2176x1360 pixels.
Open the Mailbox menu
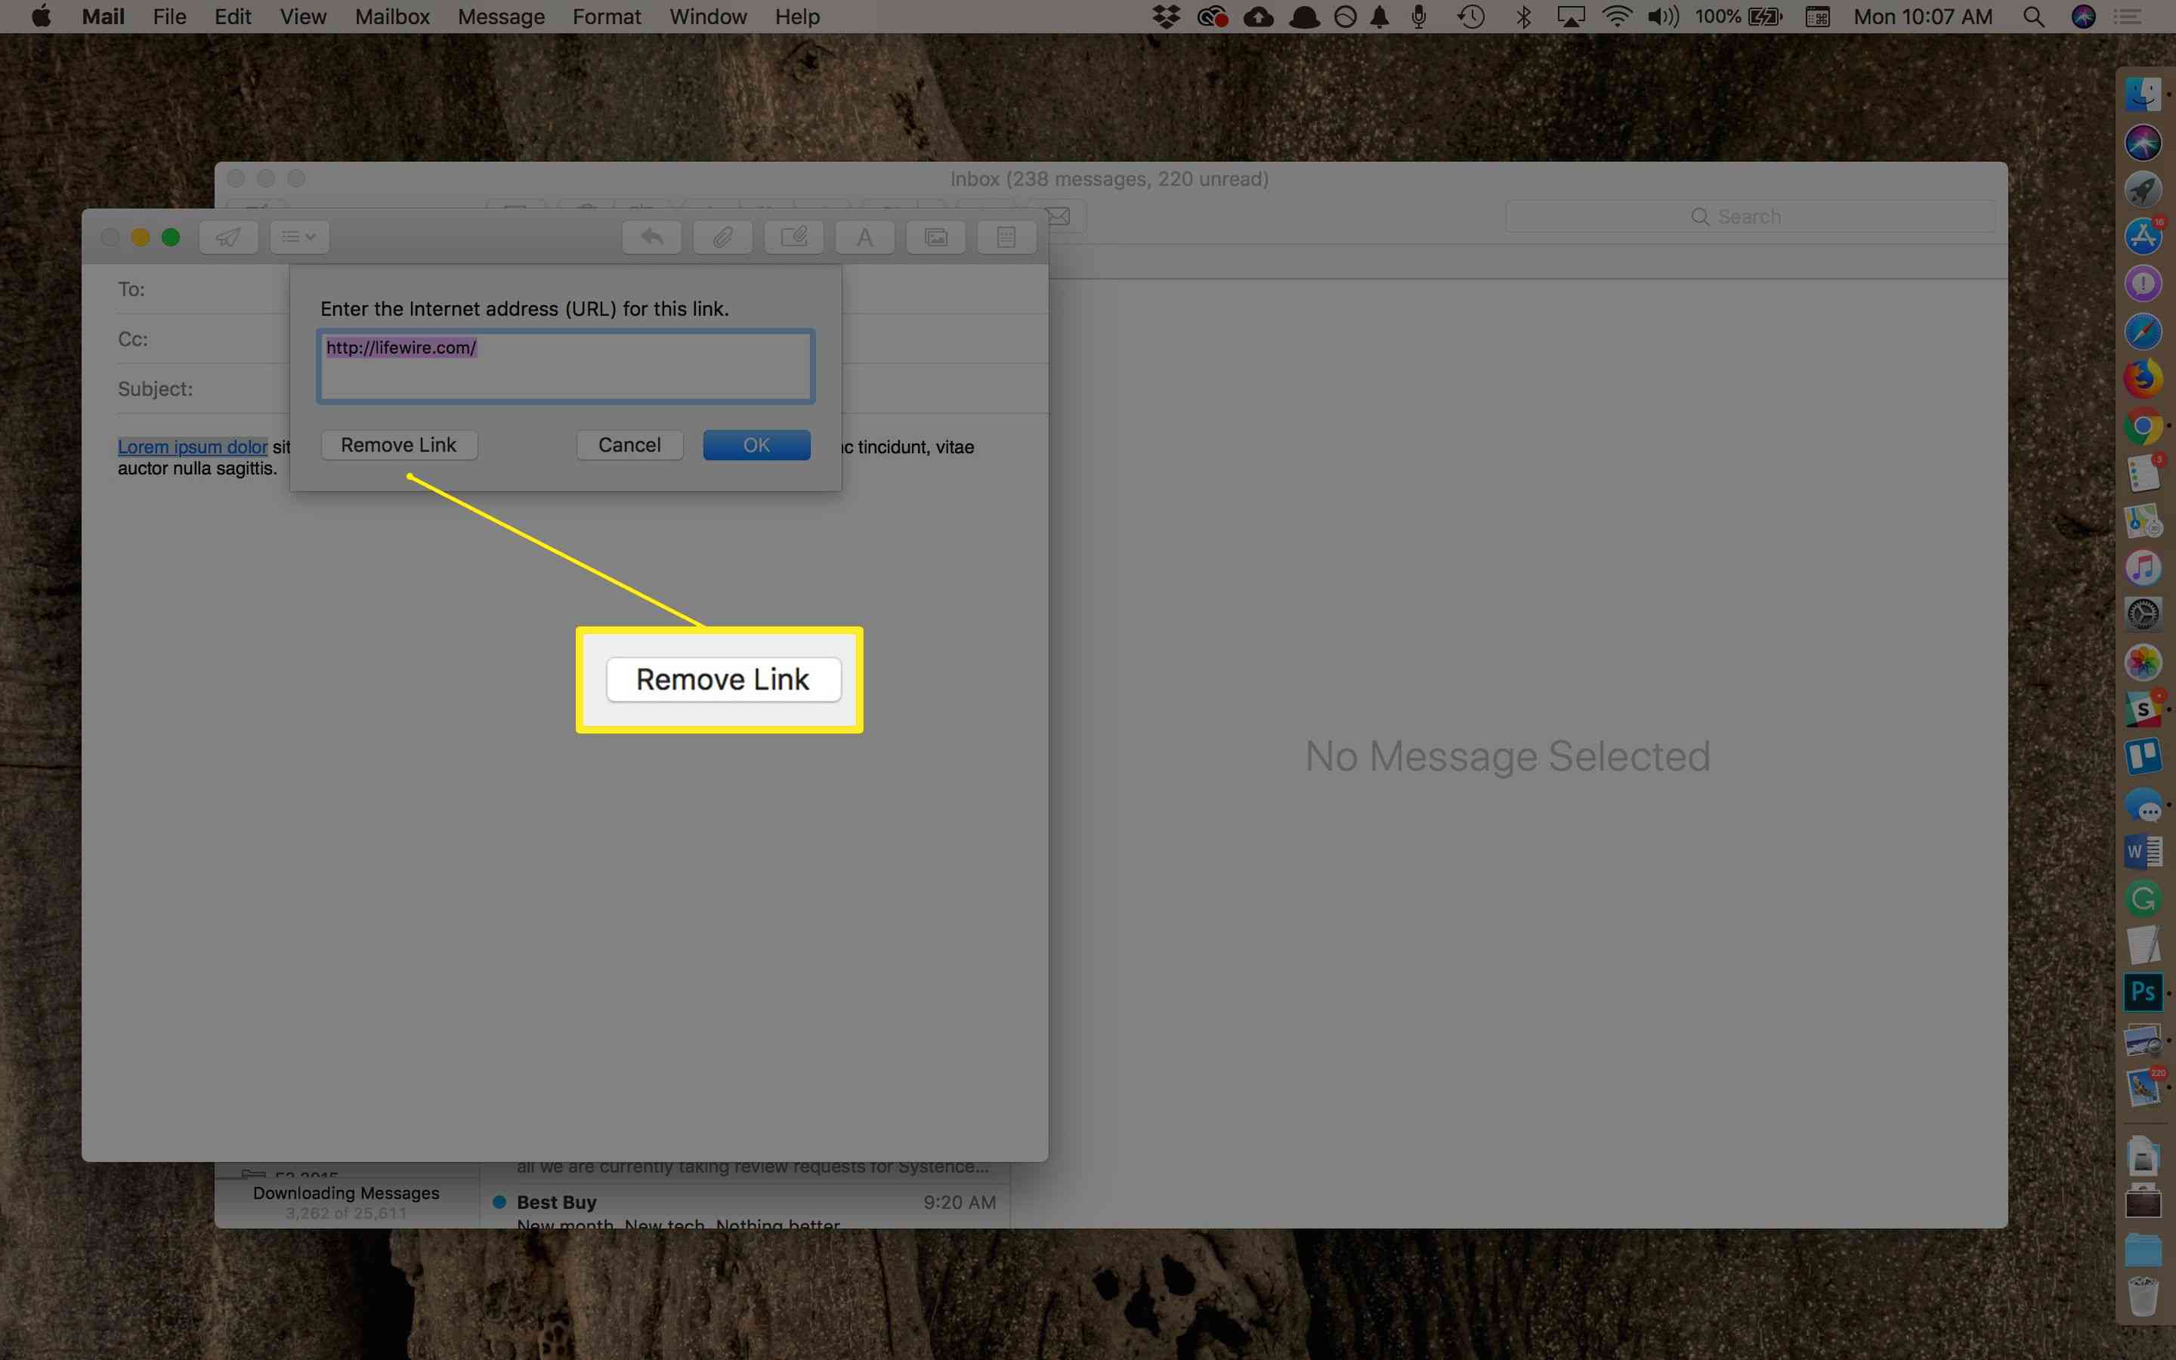392,16
